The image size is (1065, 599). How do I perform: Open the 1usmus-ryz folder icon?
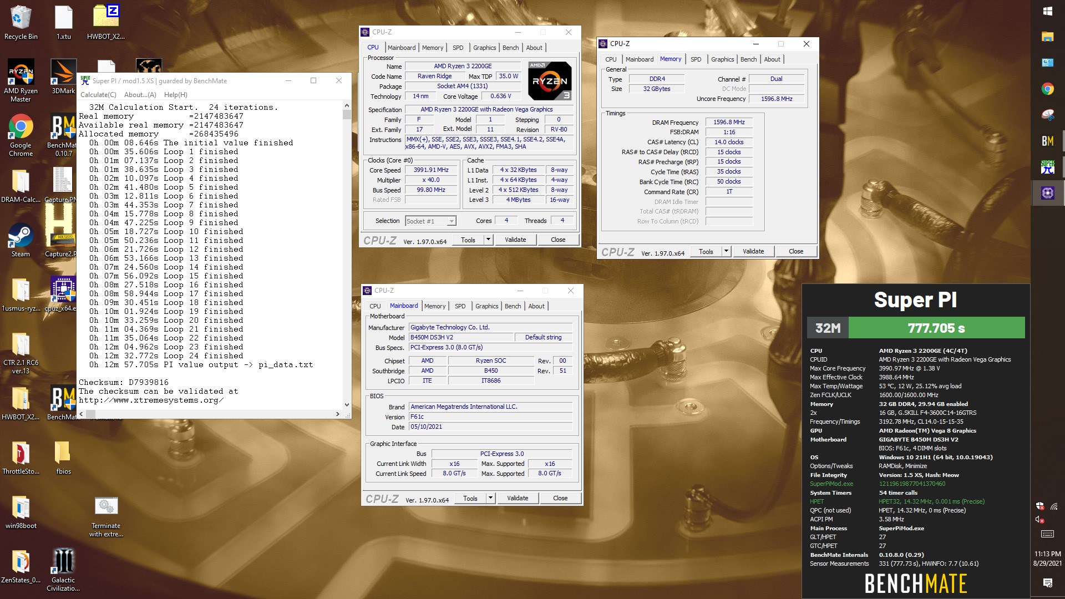(x=21, y=295)
